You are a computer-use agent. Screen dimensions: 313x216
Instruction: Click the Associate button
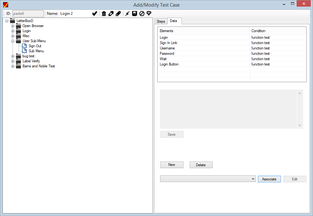[269, 179]
